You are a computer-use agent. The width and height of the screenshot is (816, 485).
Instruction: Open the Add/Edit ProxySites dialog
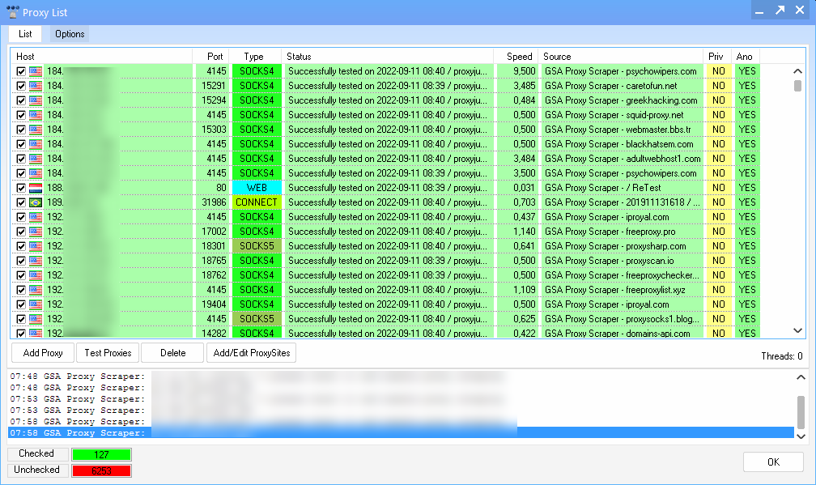[x=252, y=353]
